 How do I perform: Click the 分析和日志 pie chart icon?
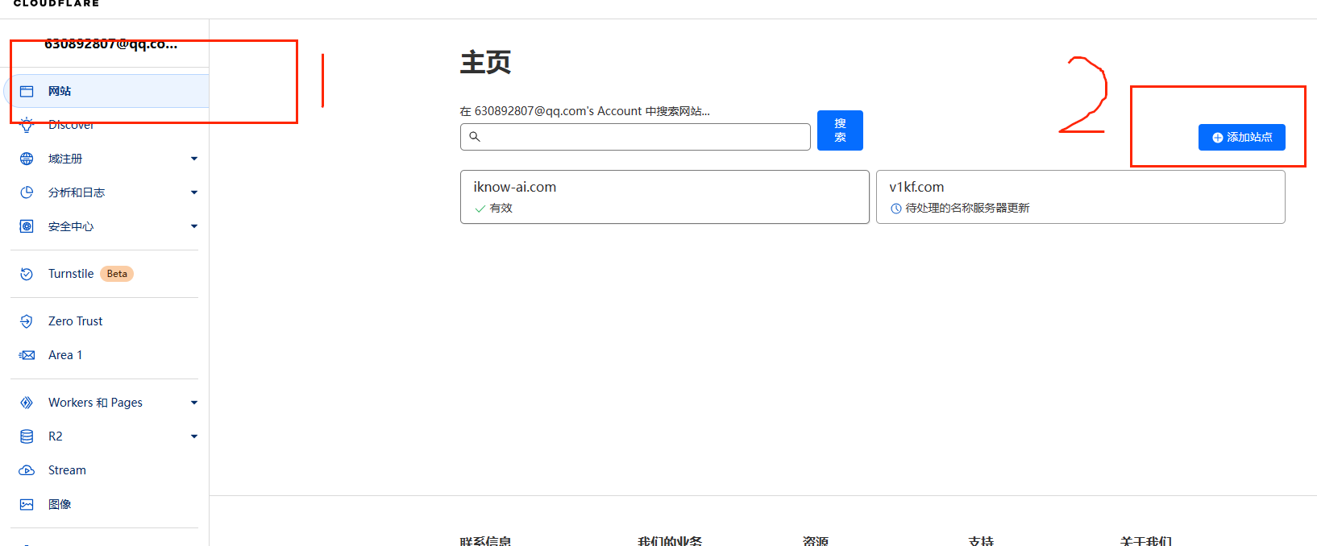click(x=27, y=192)
